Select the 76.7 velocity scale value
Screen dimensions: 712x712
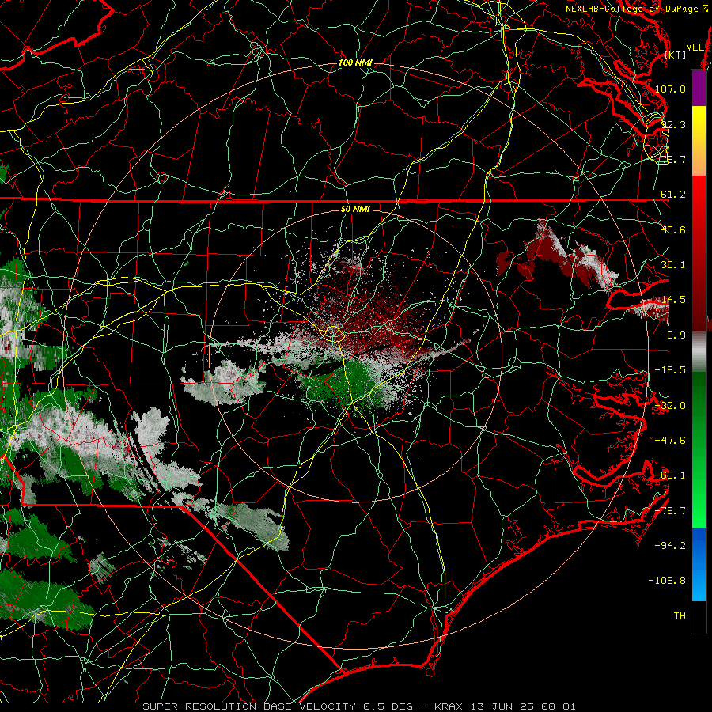click(x=673, y=159)
